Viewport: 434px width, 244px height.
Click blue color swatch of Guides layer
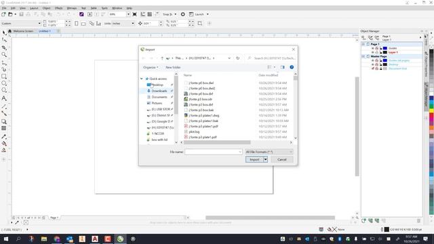(385, 48)
